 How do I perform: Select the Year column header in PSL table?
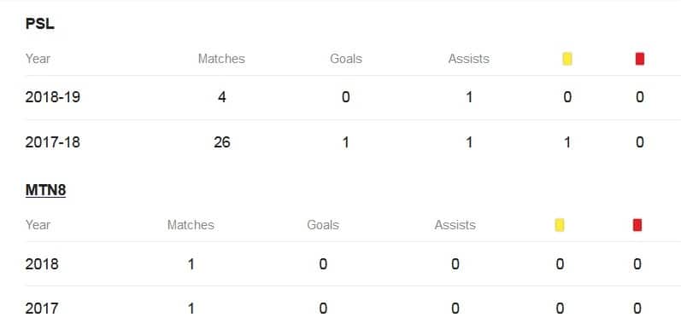[38, 59]
